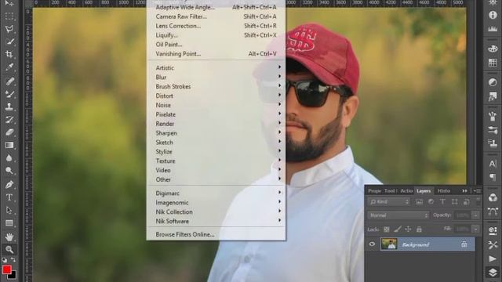Select the Crop tool
Image resolution: width=502 pixels, height=282 pixels.
(9, 54)
